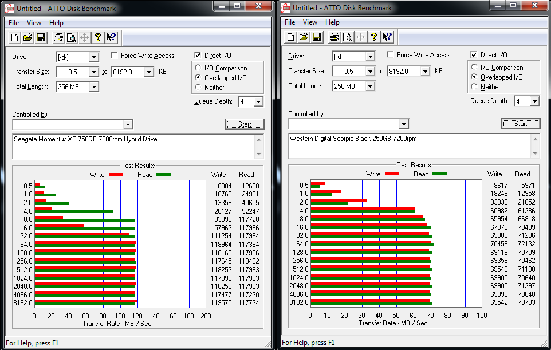
Task: Click Print Preview icon in Western Digital window toolbar
Action: pyautogui.click(x=348, y=37)
